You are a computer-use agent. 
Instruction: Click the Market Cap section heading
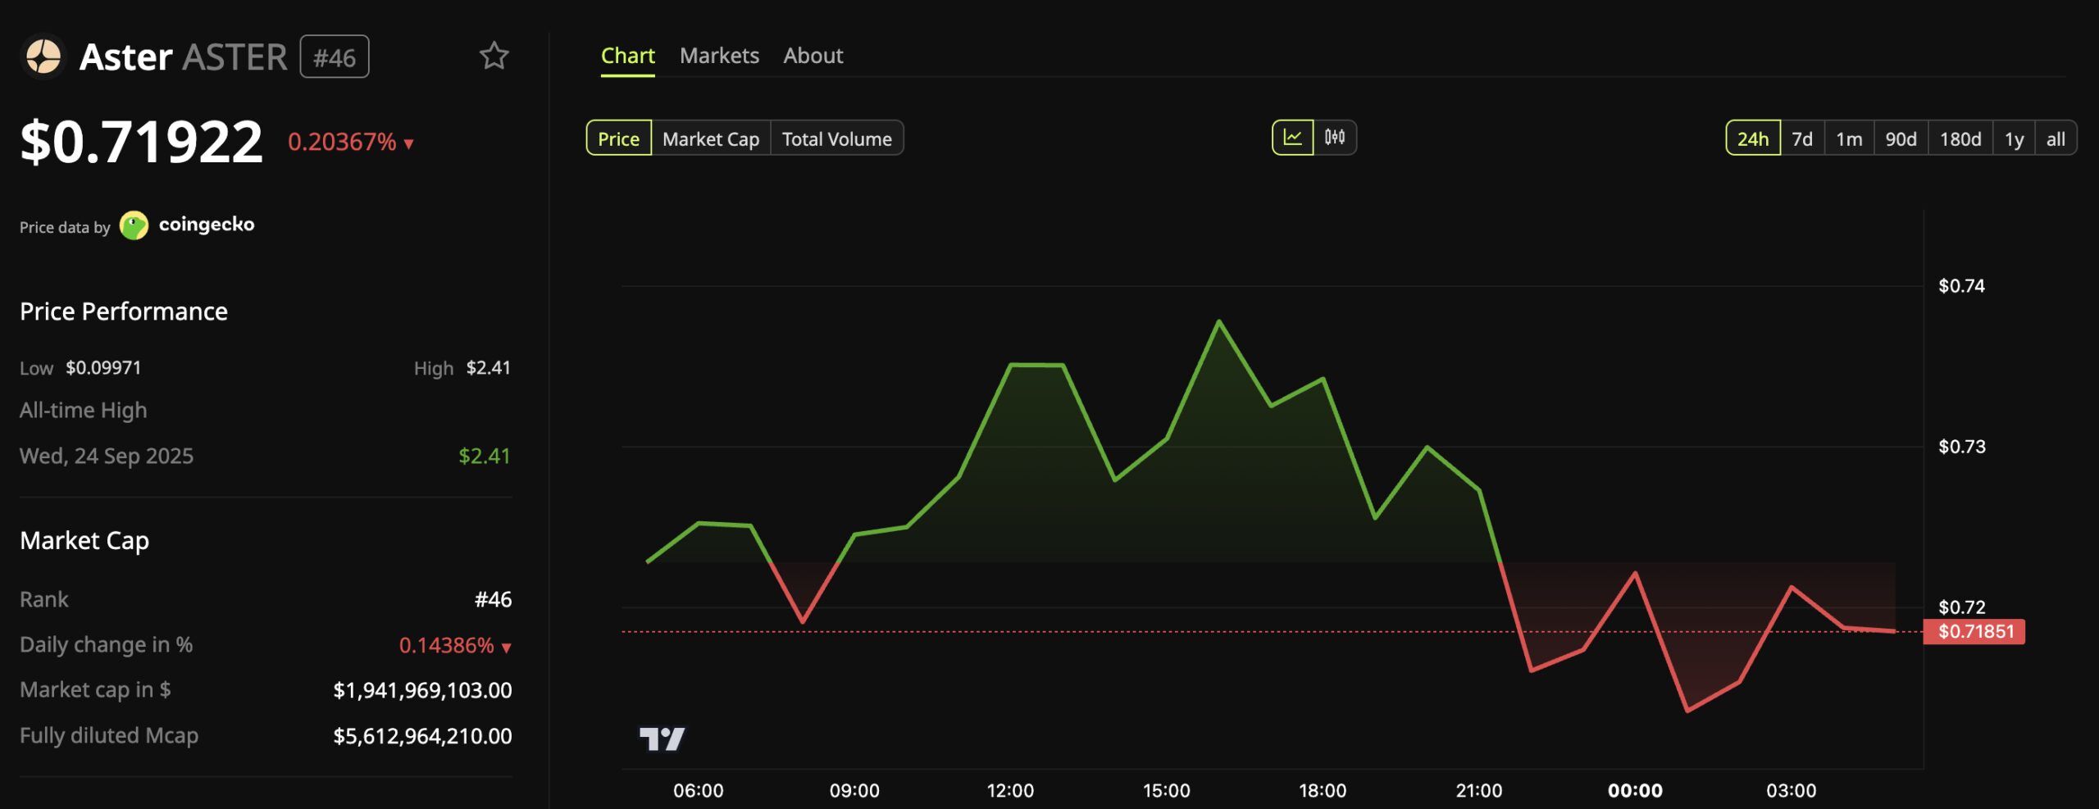point(84,541)
